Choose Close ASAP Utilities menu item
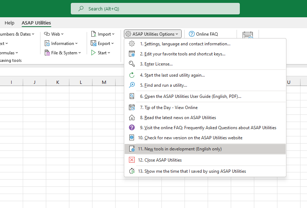The width and height of the screenshot is (307, 208). (205, 160)
